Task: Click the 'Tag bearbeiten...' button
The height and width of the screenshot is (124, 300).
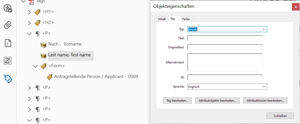Action: point(177,100)
